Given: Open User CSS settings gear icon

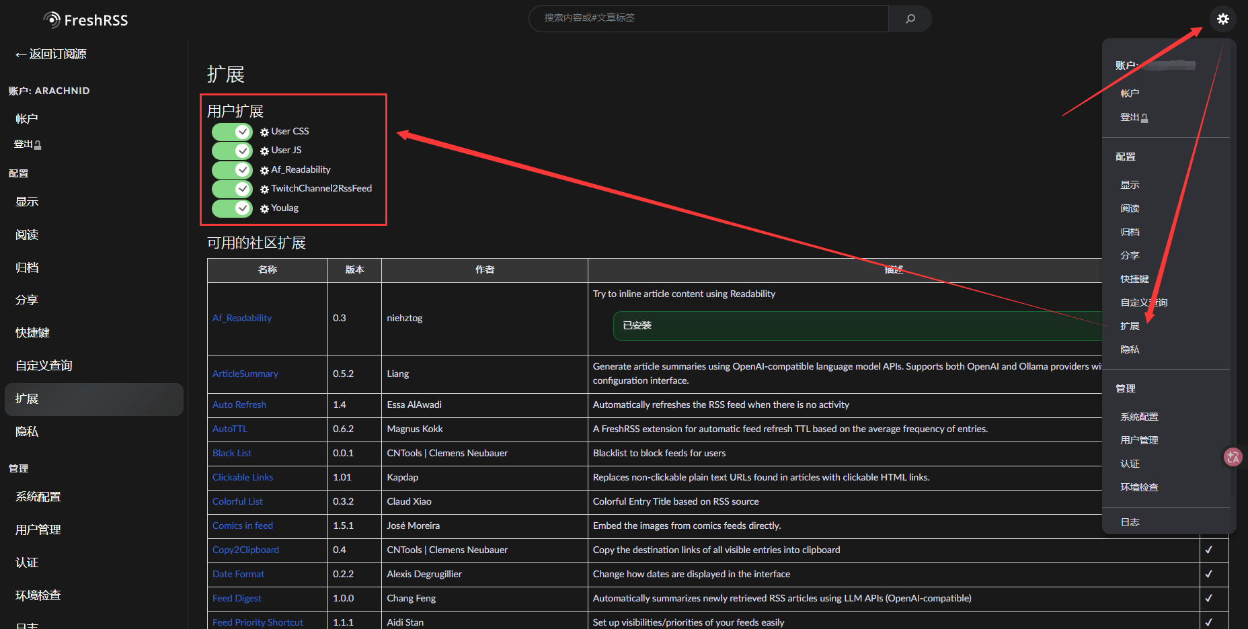Looking at the screenshot, I should (x=264, y=132).
